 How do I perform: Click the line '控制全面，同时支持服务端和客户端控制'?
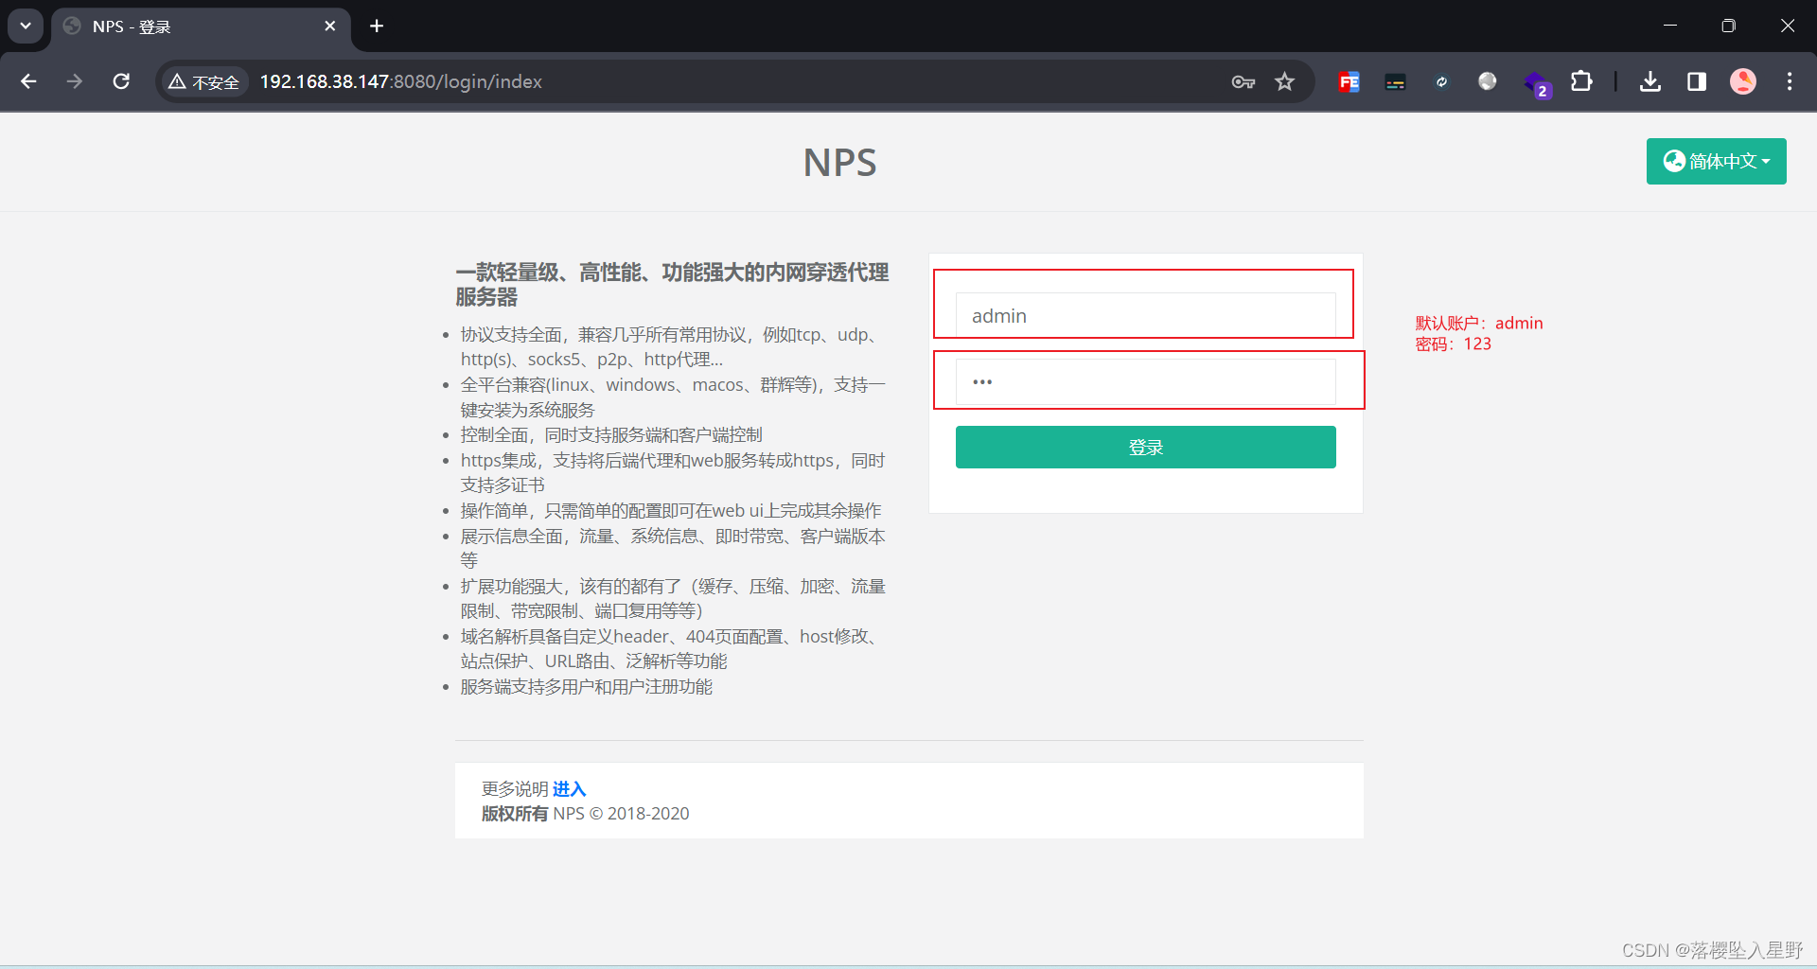click(x=611, y=435)
